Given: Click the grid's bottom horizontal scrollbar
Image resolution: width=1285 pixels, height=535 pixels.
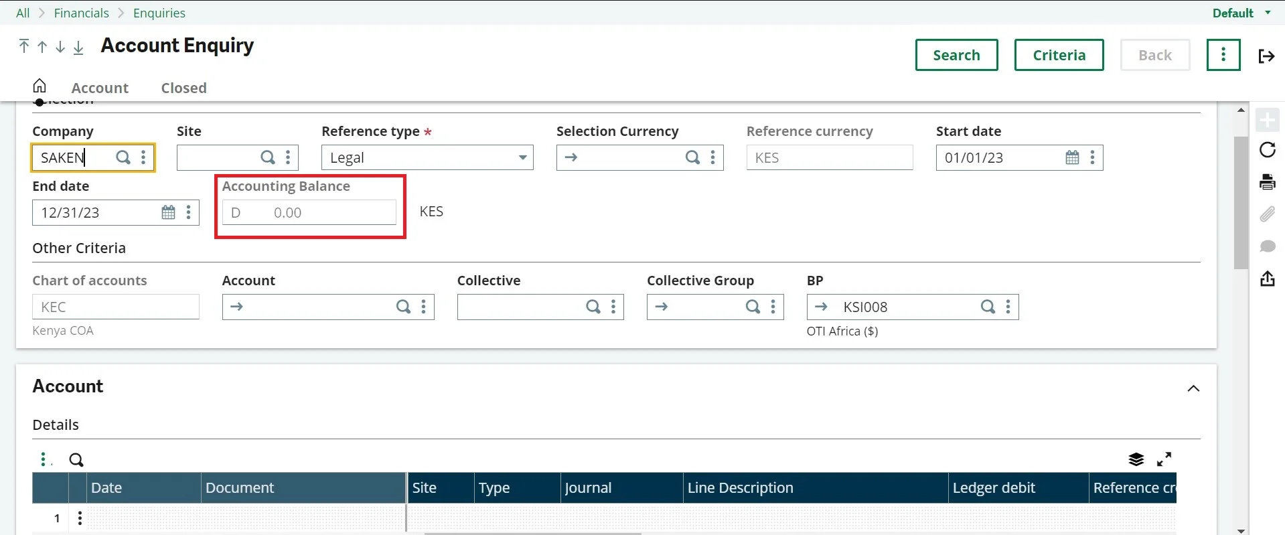Looking at the screenshot, I should pos(533,533).
